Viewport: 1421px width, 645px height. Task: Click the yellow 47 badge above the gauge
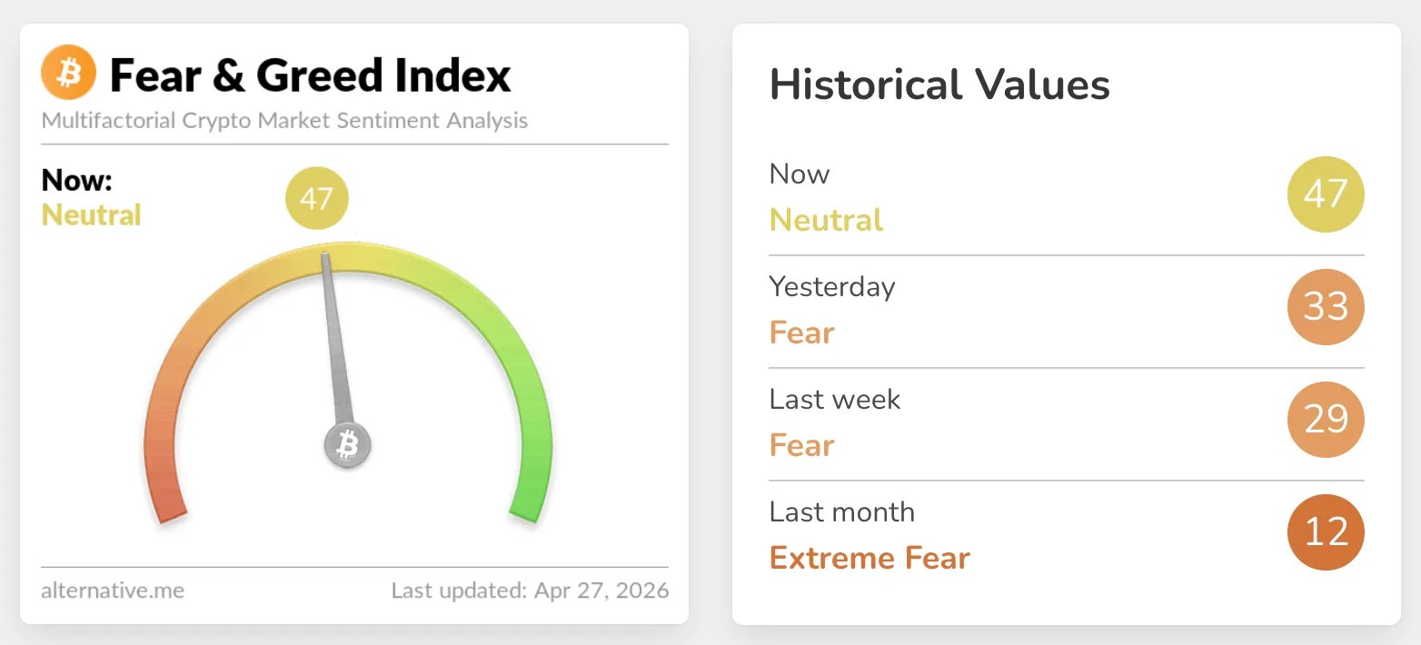316,198
